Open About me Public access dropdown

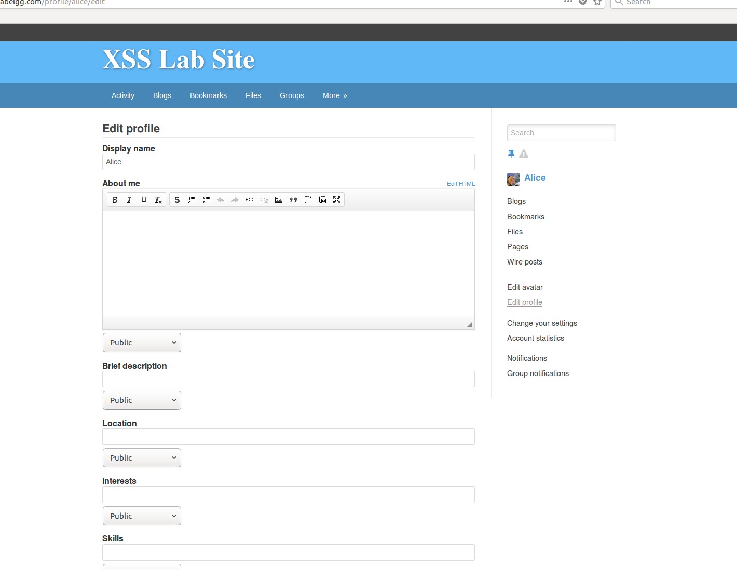tap(142, 343)
